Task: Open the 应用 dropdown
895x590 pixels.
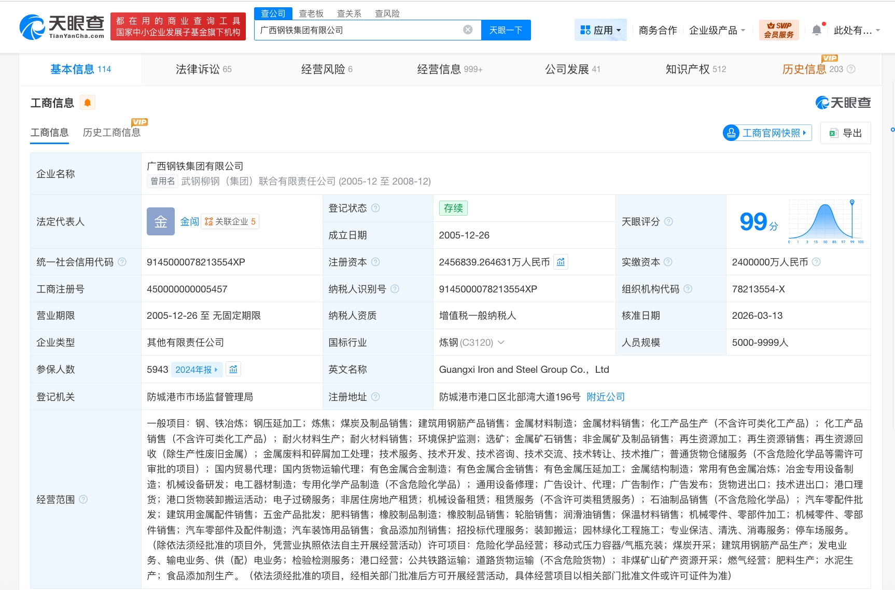Action: (600, 30)
